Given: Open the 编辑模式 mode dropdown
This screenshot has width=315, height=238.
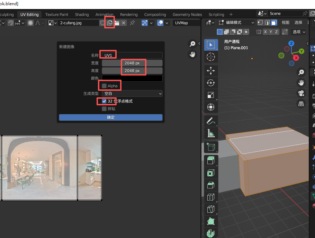Looking at the screenshot, I should 236,23.
